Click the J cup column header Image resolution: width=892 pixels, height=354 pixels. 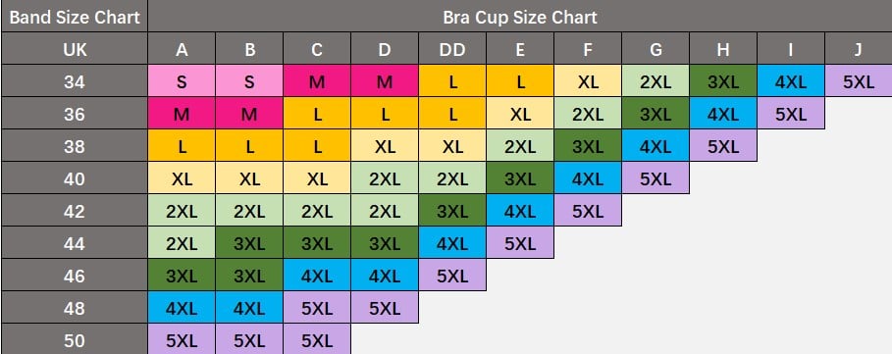pos(859,48)
